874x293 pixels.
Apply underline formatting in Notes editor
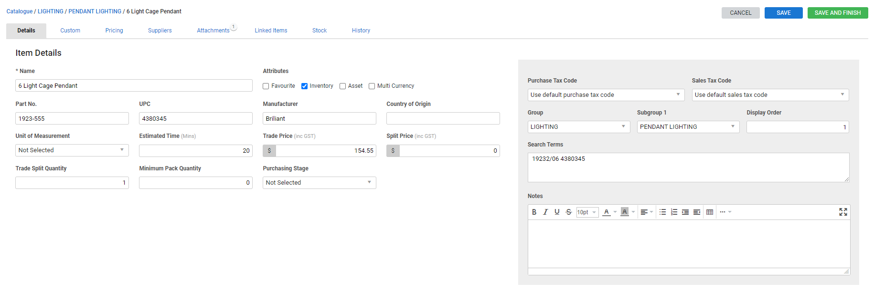(x=557, y=212)
